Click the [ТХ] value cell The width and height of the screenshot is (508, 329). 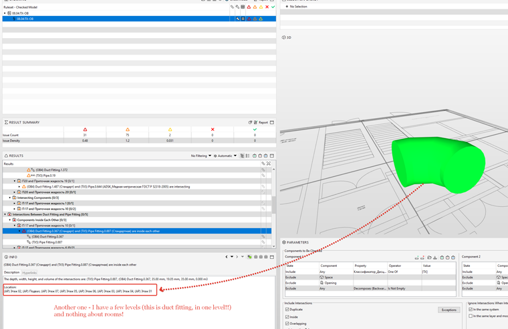pyautogui.click(x=438, y=272)
